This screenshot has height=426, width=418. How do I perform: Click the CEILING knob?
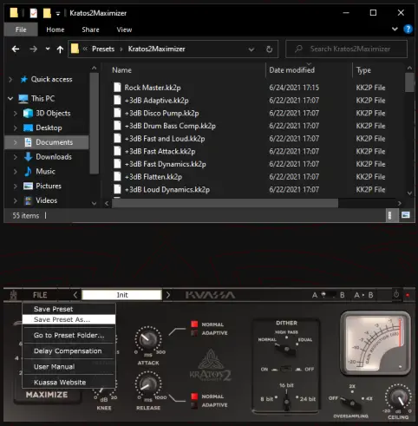pyautogui.click(x=399, y=397)
